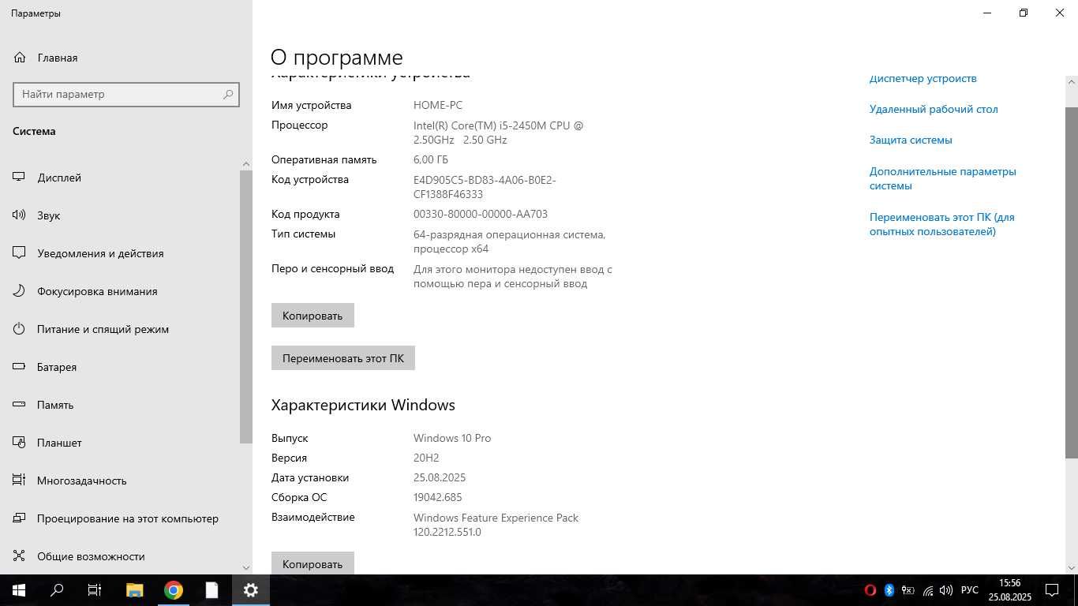Open the volume tray icon
The height and width of the screenshot is (606, 1078).
(x=946, y=590)
